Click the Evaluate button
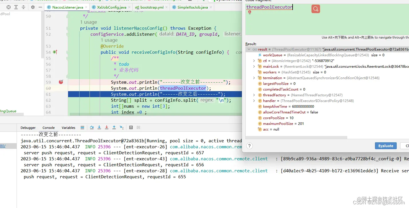This screenshot has height=208, width=409. [x=386, y=146]
